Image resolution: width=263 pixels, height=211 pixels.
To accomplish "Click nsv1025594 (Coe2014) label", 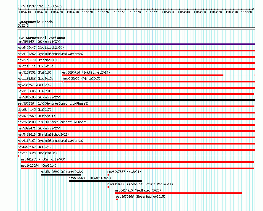I will pos(39,165).
